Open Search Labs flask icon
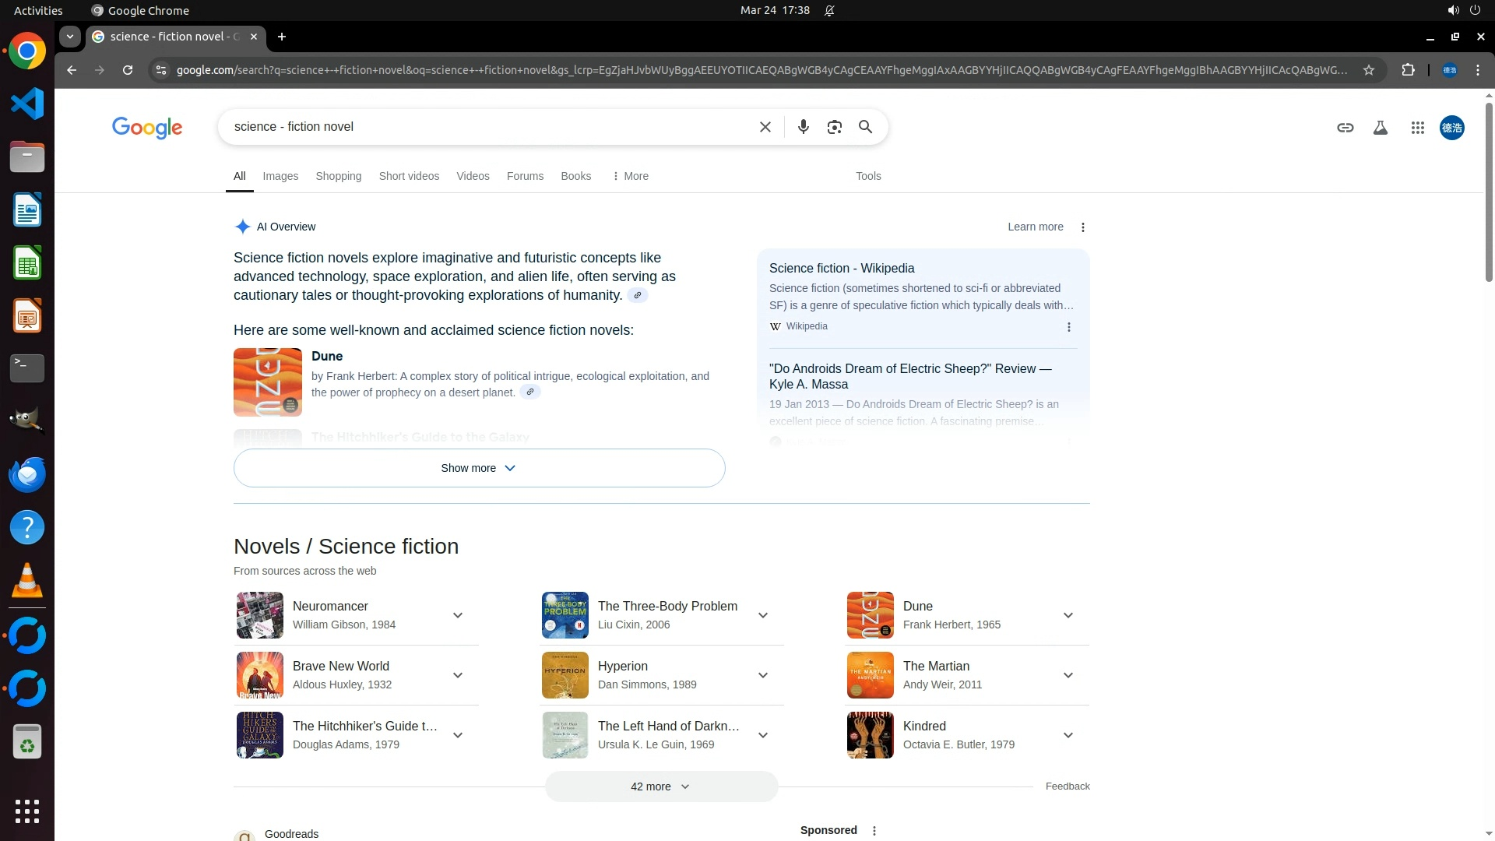Viewport: 1495px width, 841px height. tap(1380, 128)
